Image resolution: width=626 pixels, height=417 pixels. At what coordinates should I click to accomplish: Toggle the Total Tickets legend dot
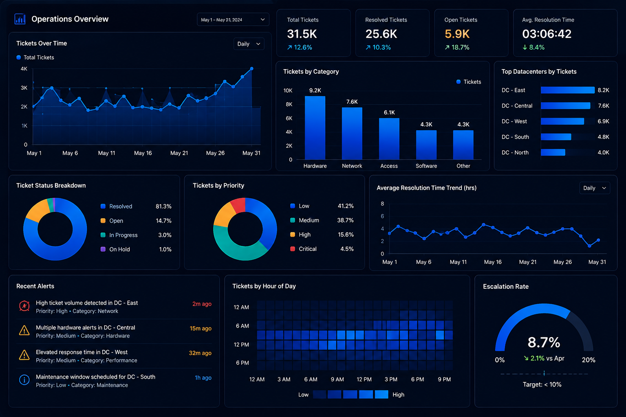tap(19, 57)
